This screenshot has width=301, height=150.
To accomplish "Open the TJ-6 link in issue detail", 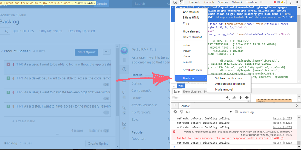I will (153, 49).
